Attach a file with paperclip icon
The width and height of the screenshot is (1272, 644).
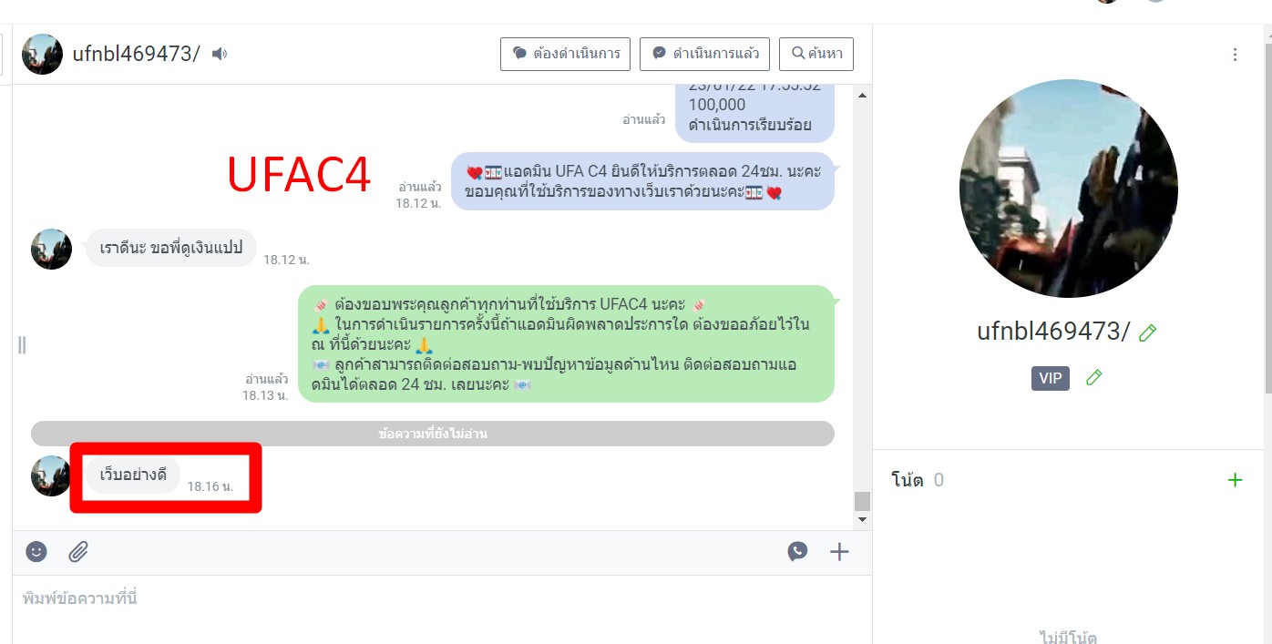point(79,551)
